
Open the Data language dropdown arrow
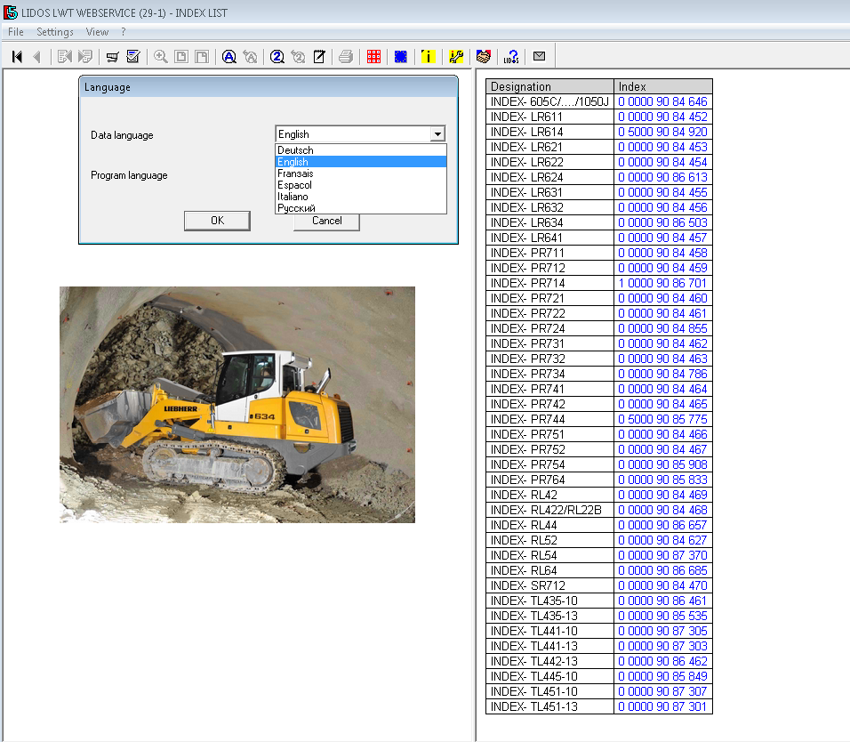coord(437,133)
